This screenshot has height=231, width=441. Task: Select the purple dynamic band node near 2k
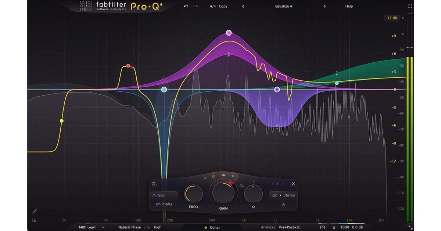point(277,89)
